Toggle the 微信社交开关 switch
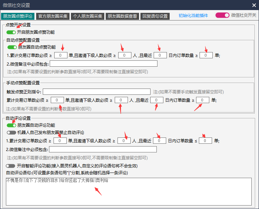Image resolution: width=259 pixels, height=209 pixels. point(222,15)
